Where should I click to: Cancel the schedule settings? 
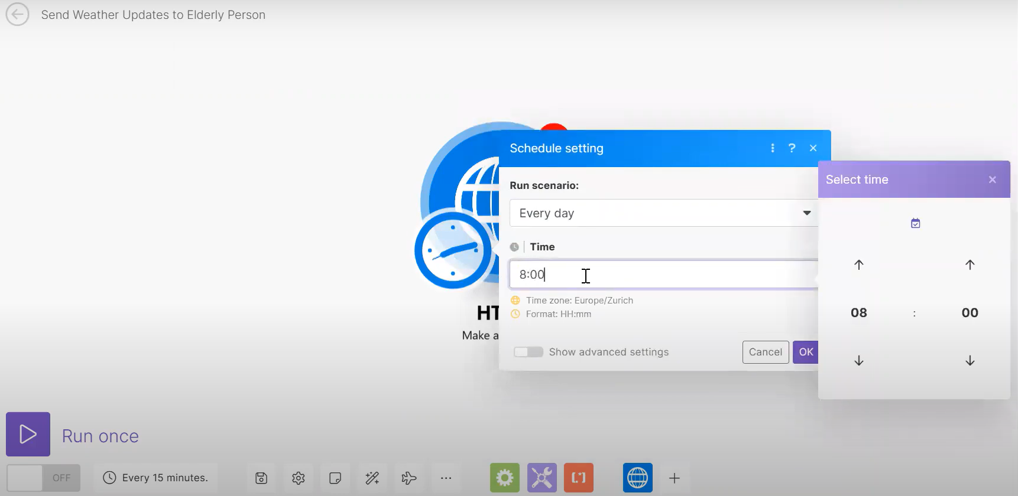[x=766, y=352]
